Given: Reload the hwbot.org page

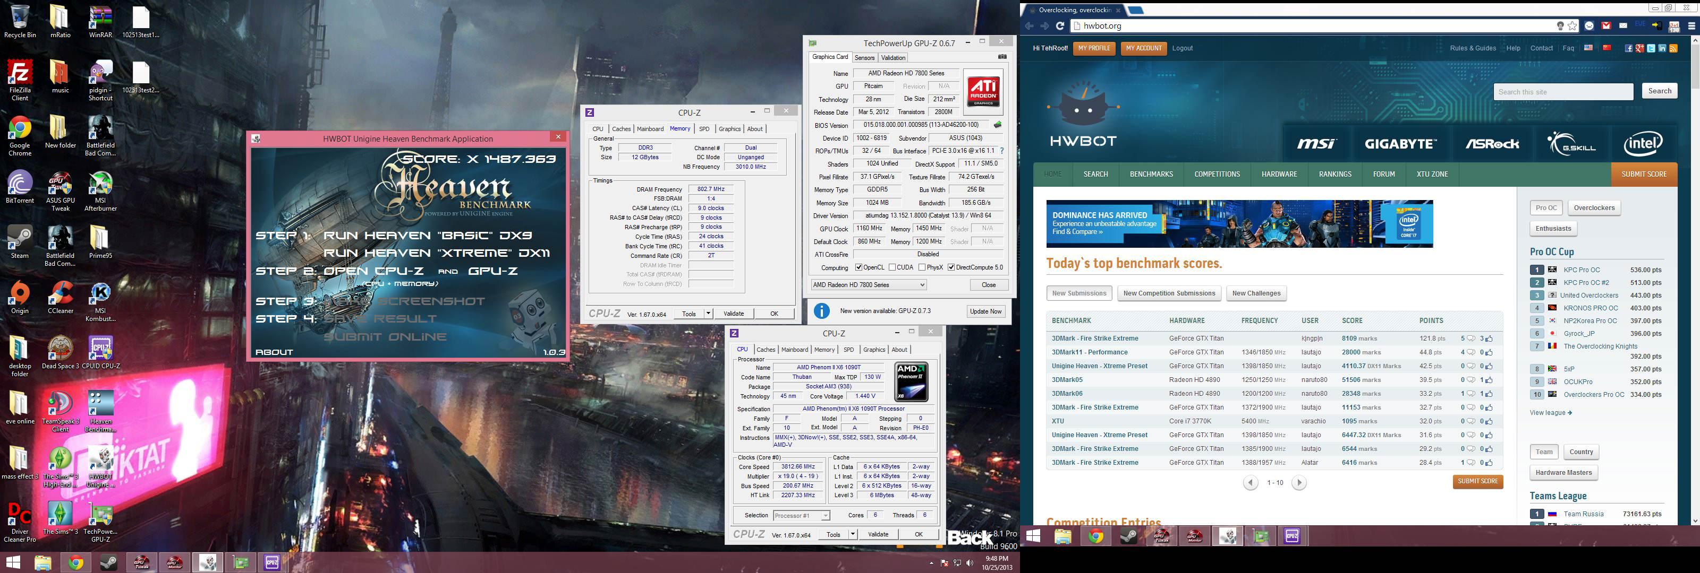Looking at the screenshot, I should [x=1060, y=25].
